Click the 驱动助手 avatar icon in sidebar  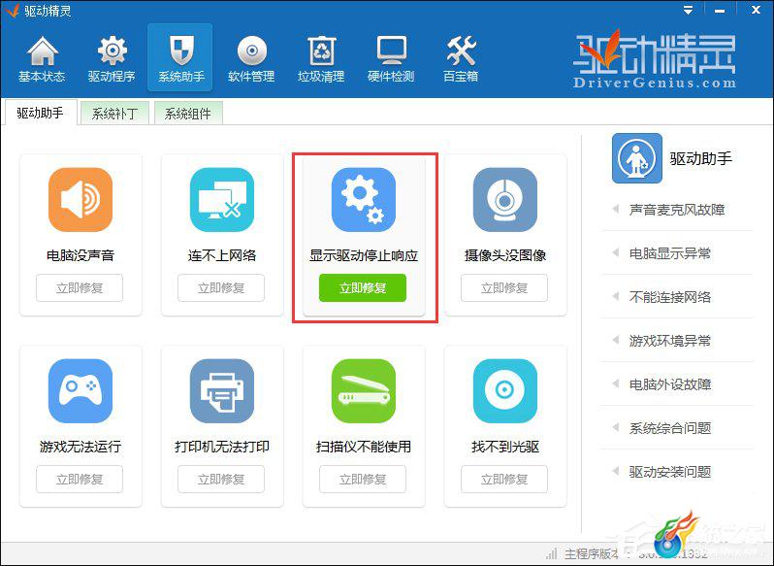click(637, 158)
